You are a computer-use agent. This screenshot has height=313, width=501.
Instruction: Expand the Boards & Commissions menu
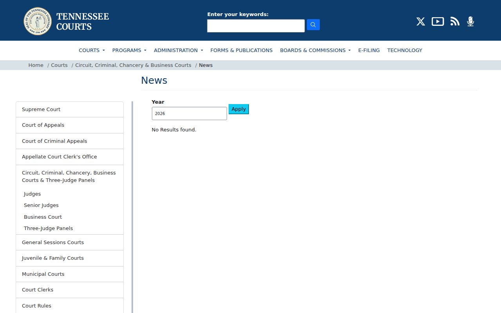315,50
